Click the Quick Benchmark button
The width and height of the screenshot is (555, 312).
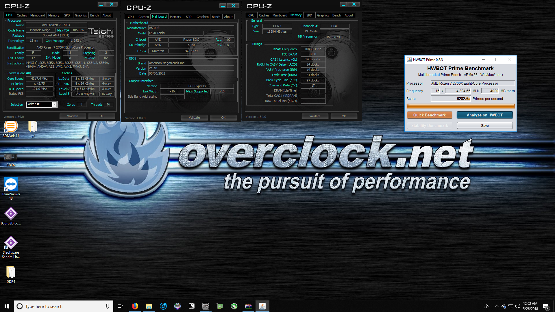[429, 115]
